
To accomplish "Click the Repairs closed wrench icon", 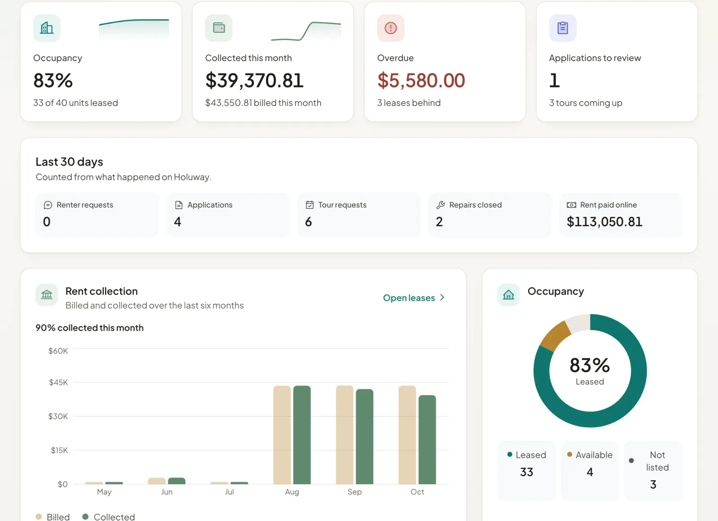I will (441, 205).
